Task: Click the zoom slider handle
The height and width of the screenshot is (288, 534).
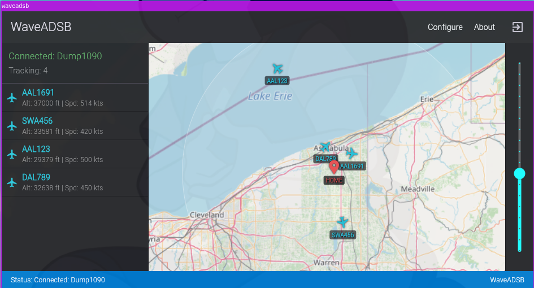Action: point(519,173)
